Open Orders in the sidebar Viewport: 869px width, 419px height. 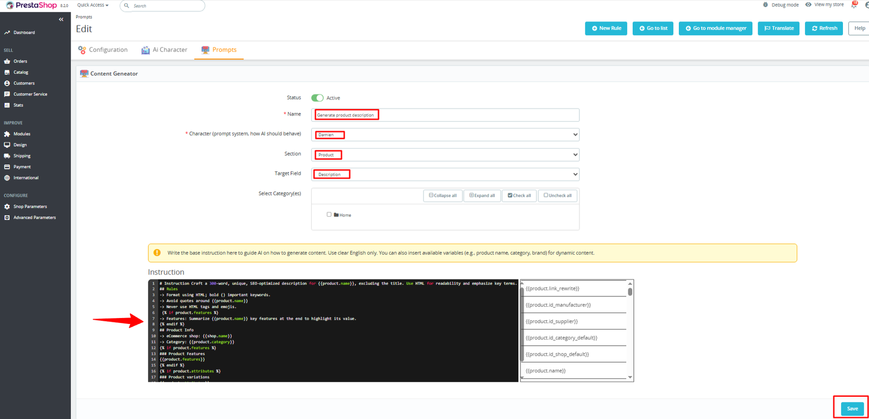point(20,61)
